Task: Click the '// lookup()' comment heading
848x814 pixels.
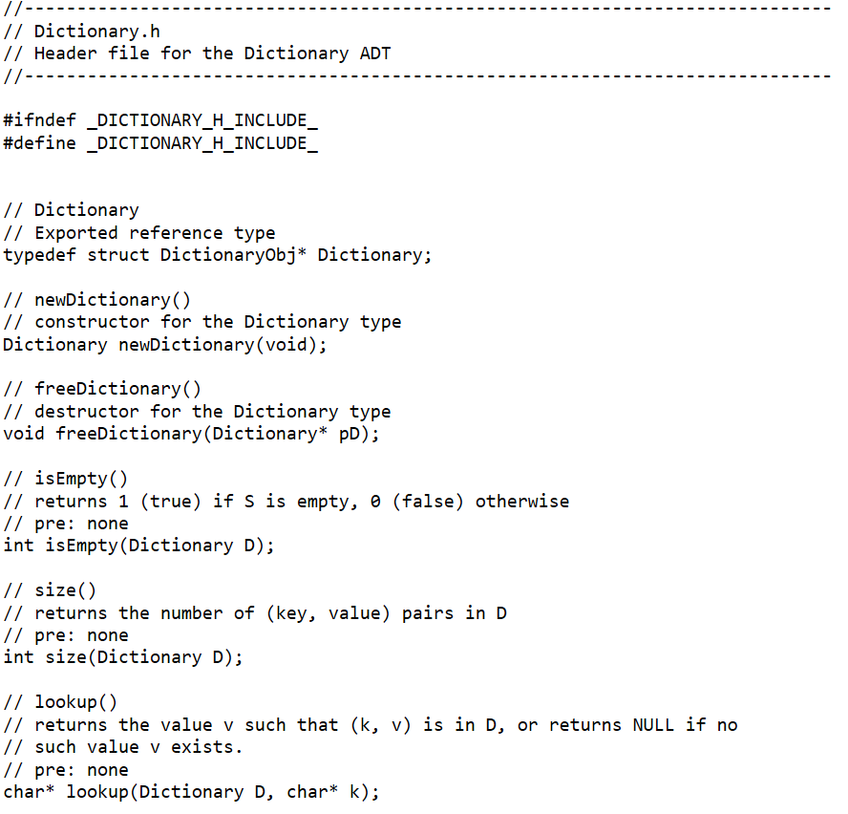Action: tap(60, 702)
